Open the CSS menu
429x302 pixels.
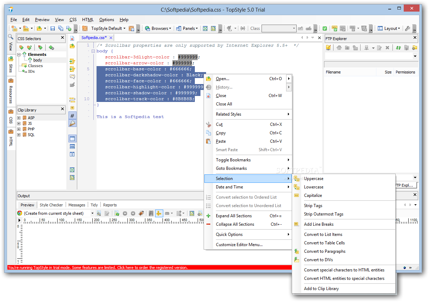73,20
